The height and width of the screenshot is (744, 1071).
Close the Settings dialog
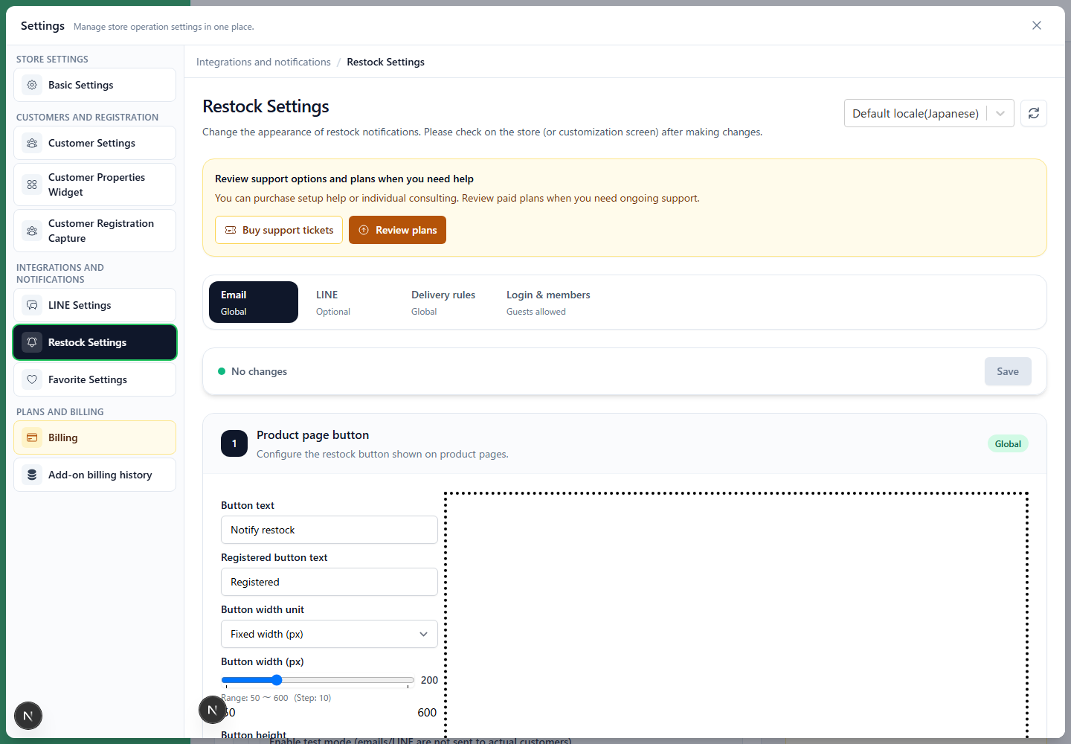pyautogui.click(x=1037, y=25)
